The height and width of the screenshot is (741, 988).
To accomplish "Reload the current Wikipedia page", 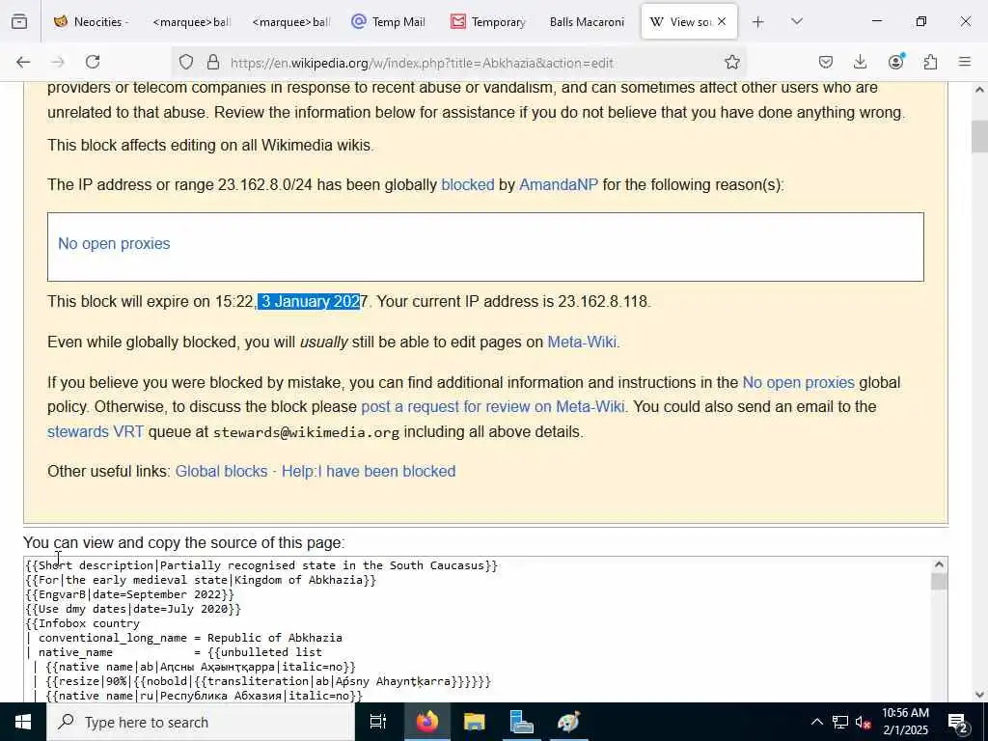I will click(93, 62).
